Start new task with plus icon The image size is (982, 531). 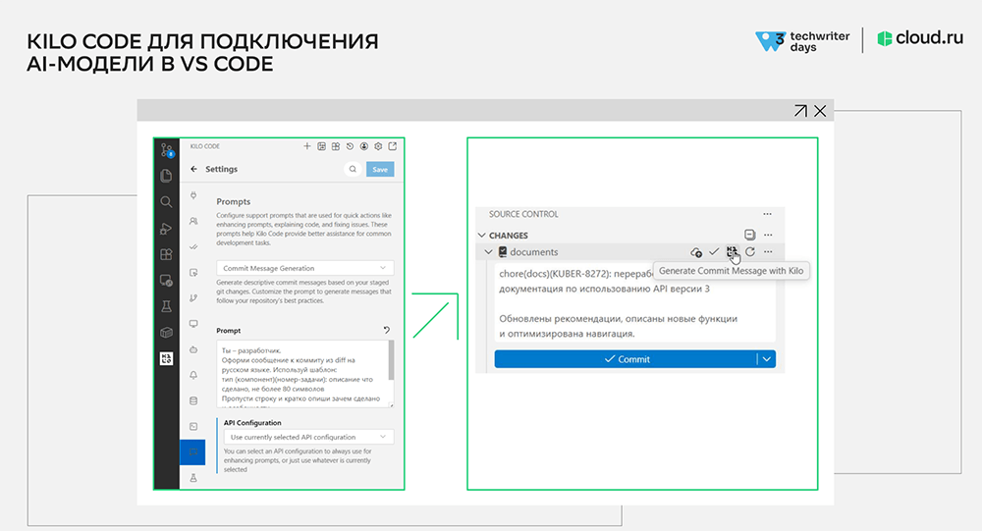click(306, 146)
